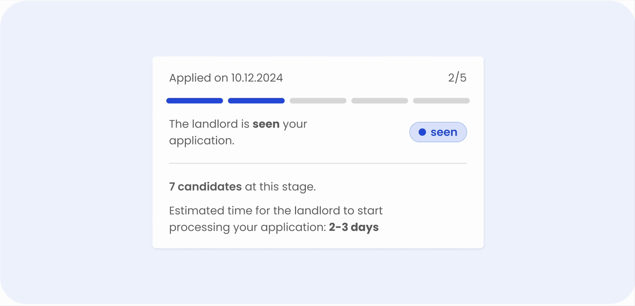Click the bold "2–3 days" estimate
Screen dimensions: 635x306
(x=354, y=227)
